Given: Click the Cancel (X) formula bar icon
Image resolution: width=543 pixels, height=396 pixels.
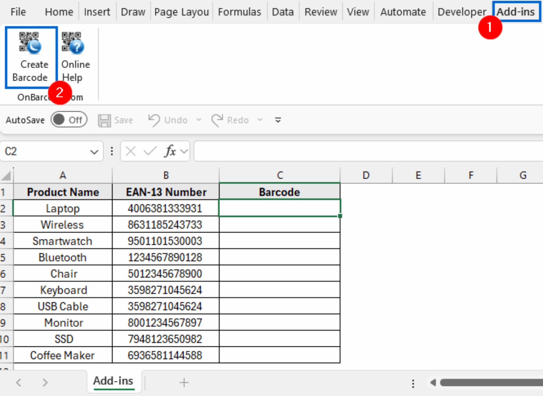Looking at the screenshot, I should [x=130, y=151].
